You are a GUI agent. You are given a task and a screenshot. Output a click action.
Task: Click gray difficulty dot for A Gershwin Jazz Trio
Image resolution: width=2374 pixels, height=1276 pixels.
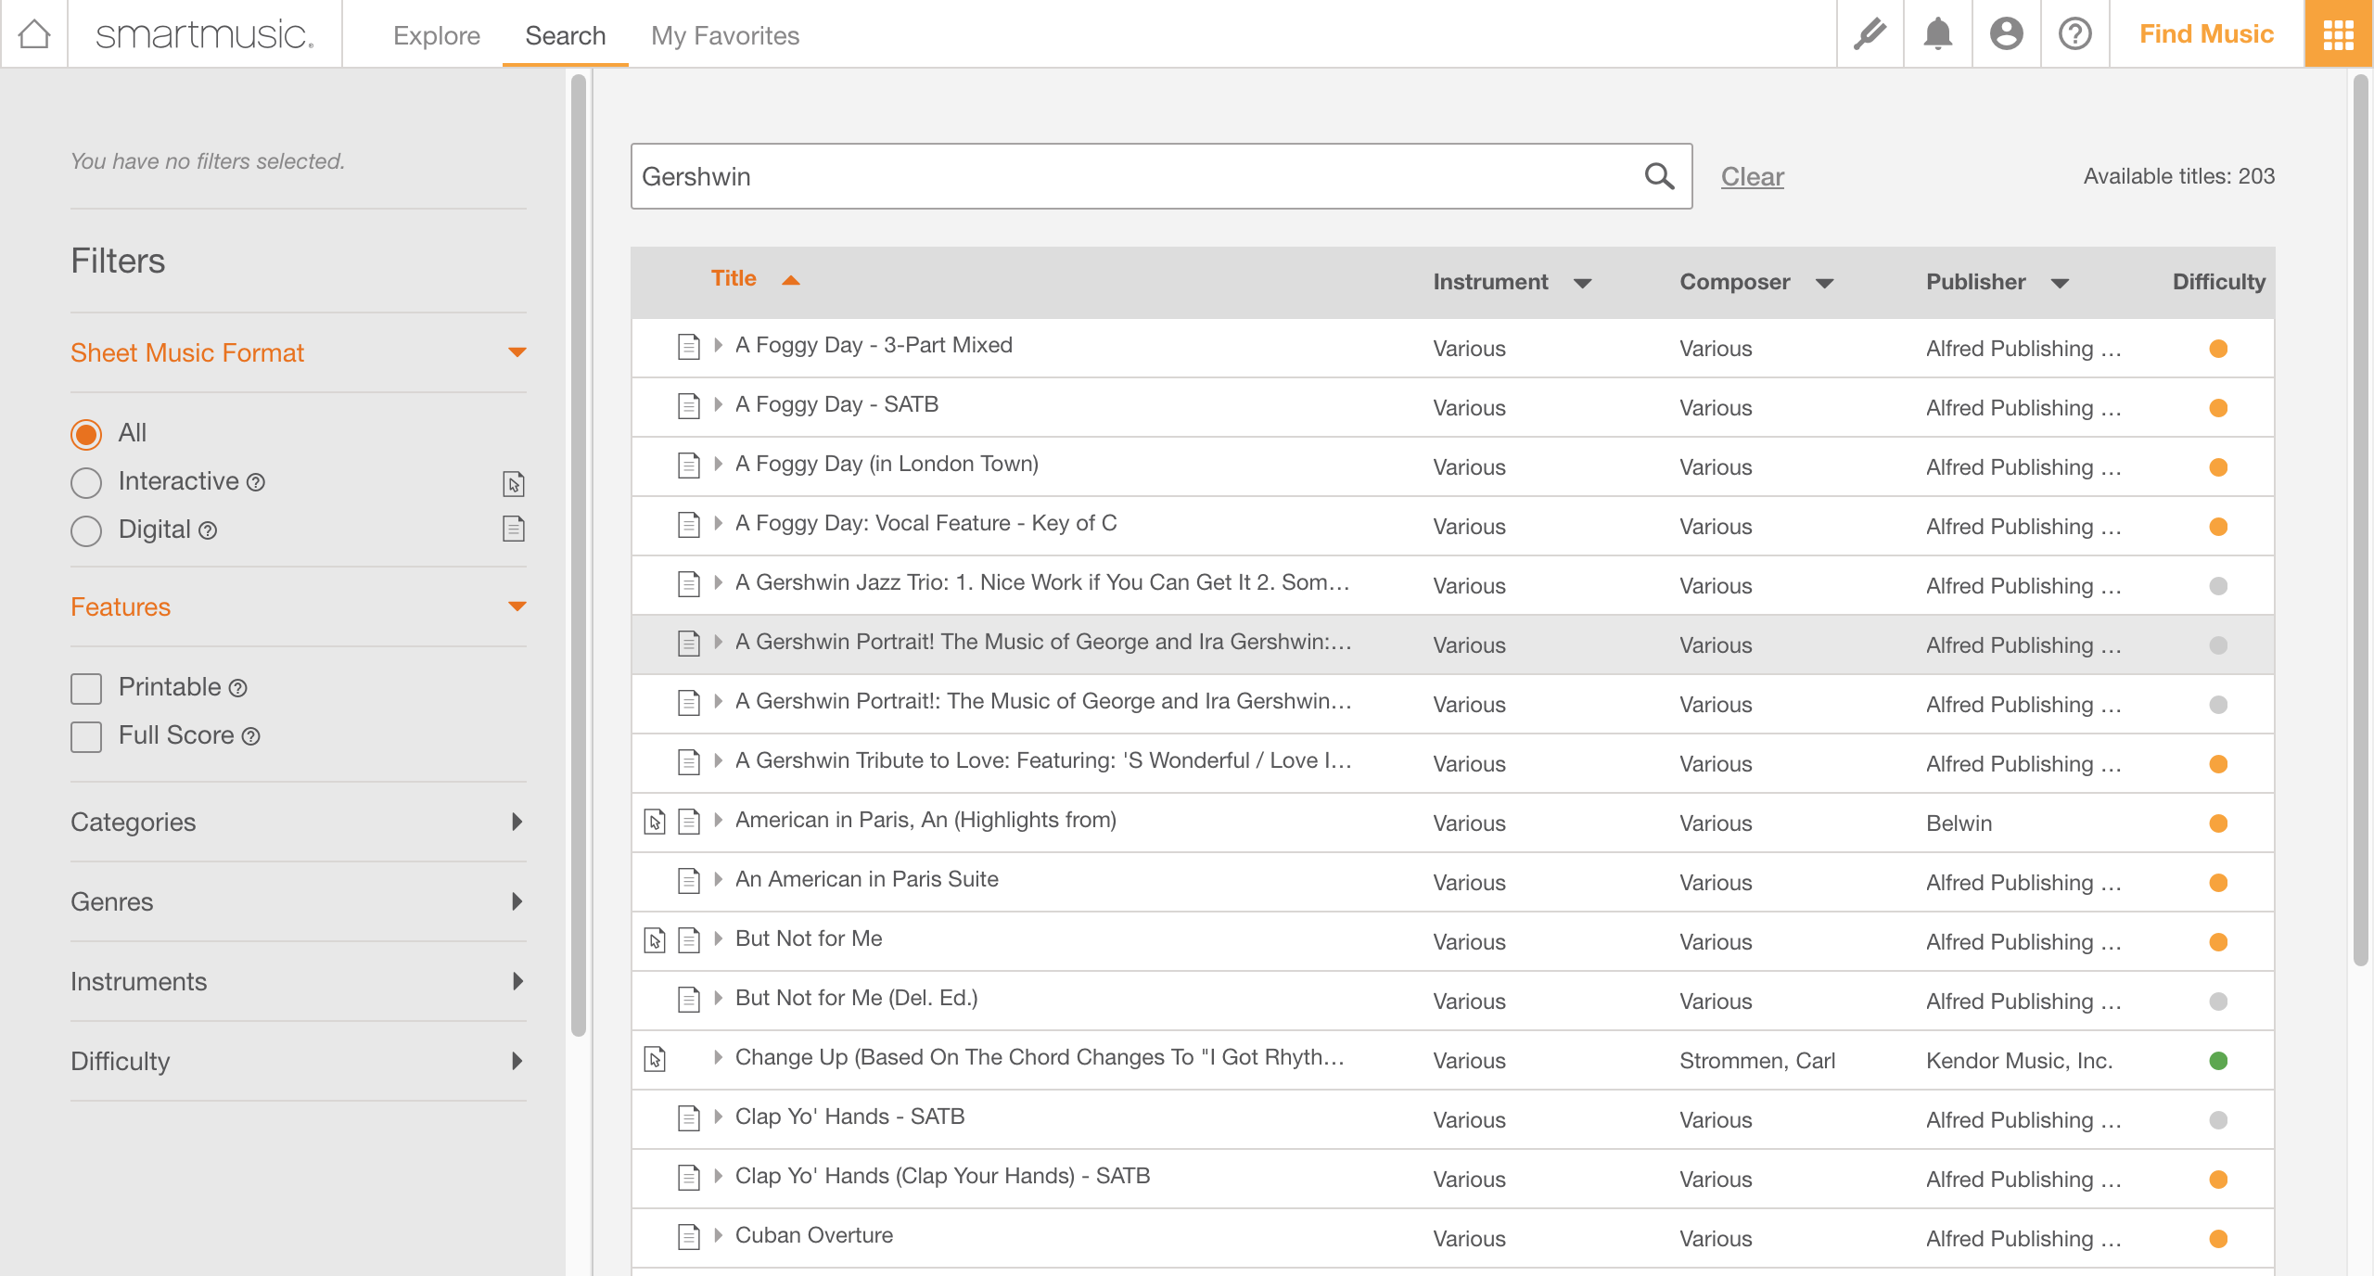(x=2218, y=585)
